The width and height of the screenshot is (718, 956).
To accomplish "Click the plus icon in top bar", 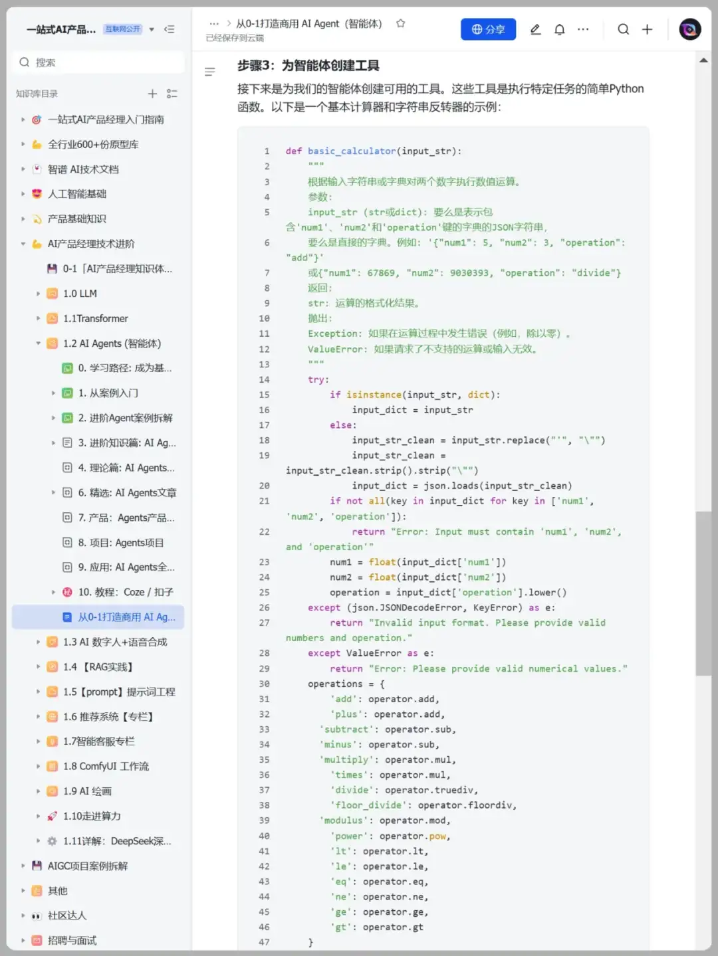I will [x=647, y=29].
